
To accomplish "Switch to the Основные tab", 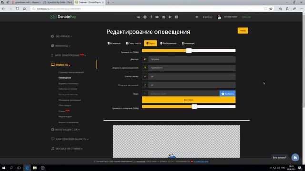I will (114, 43).
